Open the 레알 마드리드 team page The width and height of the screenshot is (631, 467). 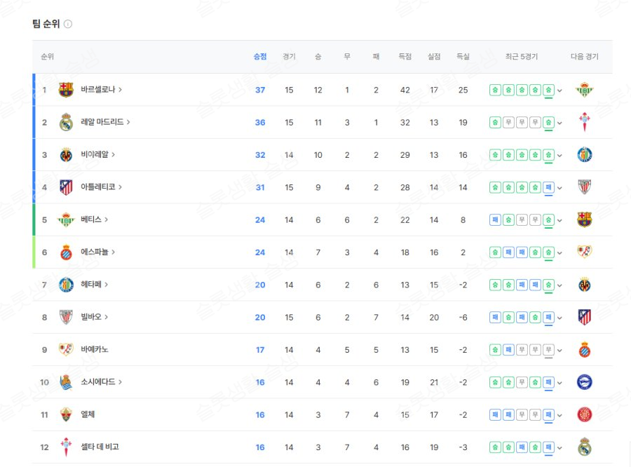[105, 122]
